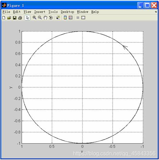Select the Zoom Out magnifier tool
Screen dimensions: 159x160
coord(40,18)
